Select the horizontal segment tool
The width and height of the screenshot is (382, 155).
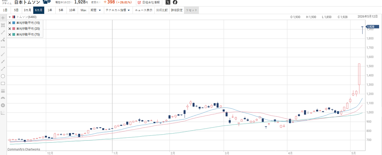coord(3,47)
